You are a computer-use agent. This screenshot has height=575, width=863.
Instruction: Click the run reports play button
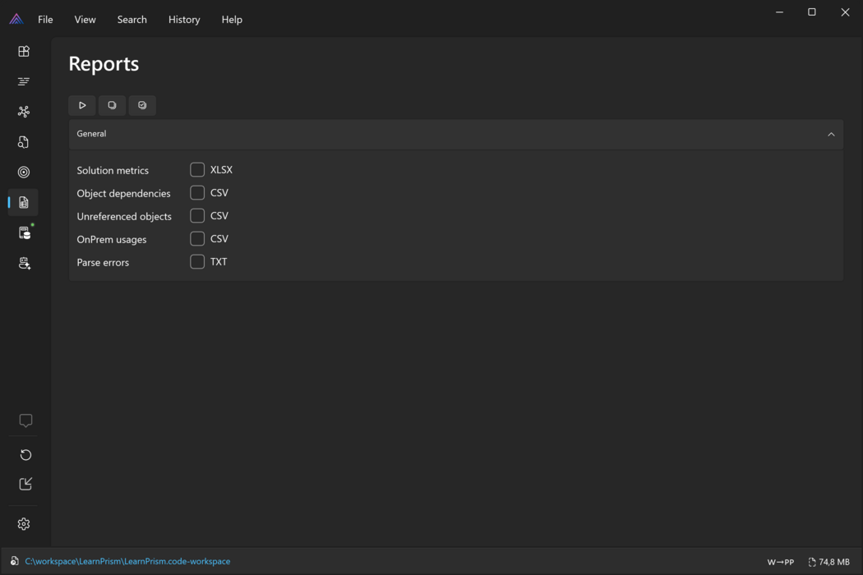pyautogui.click(x=82, y=105)
